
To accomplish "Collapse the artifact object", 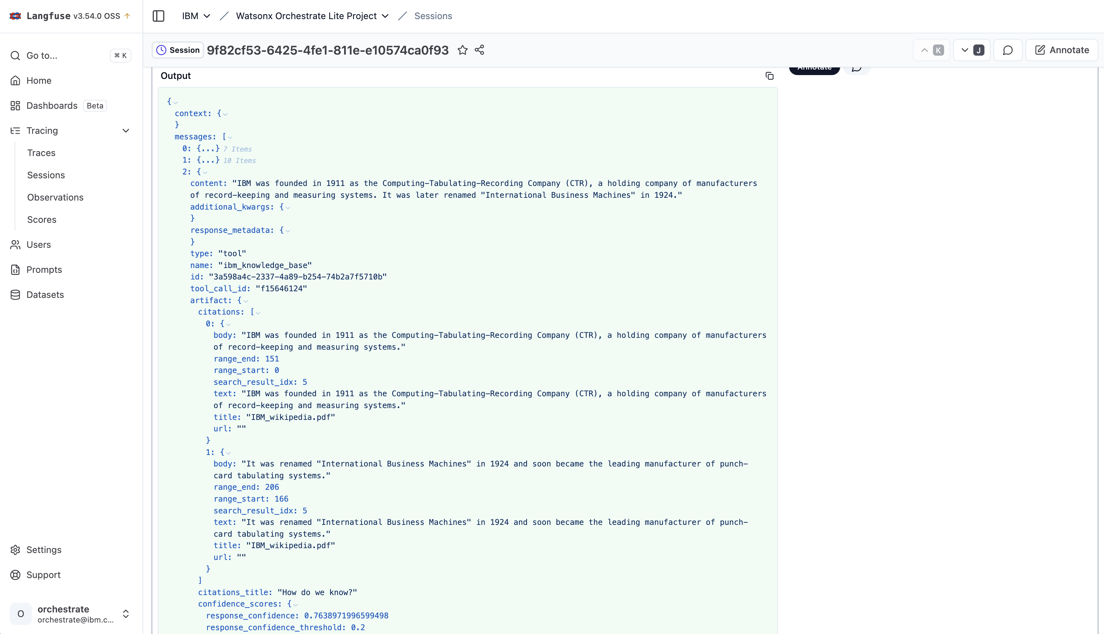I will (245, 301).
